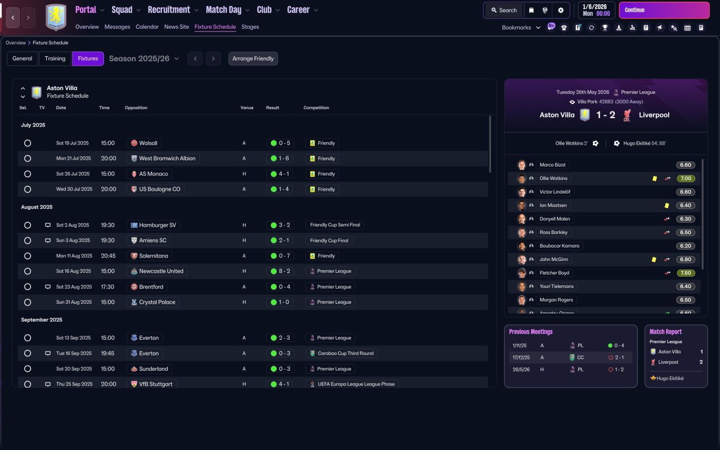Select the Walsall fixture radio button
This screenshot has width=720, height=450.
pos(28,143)
